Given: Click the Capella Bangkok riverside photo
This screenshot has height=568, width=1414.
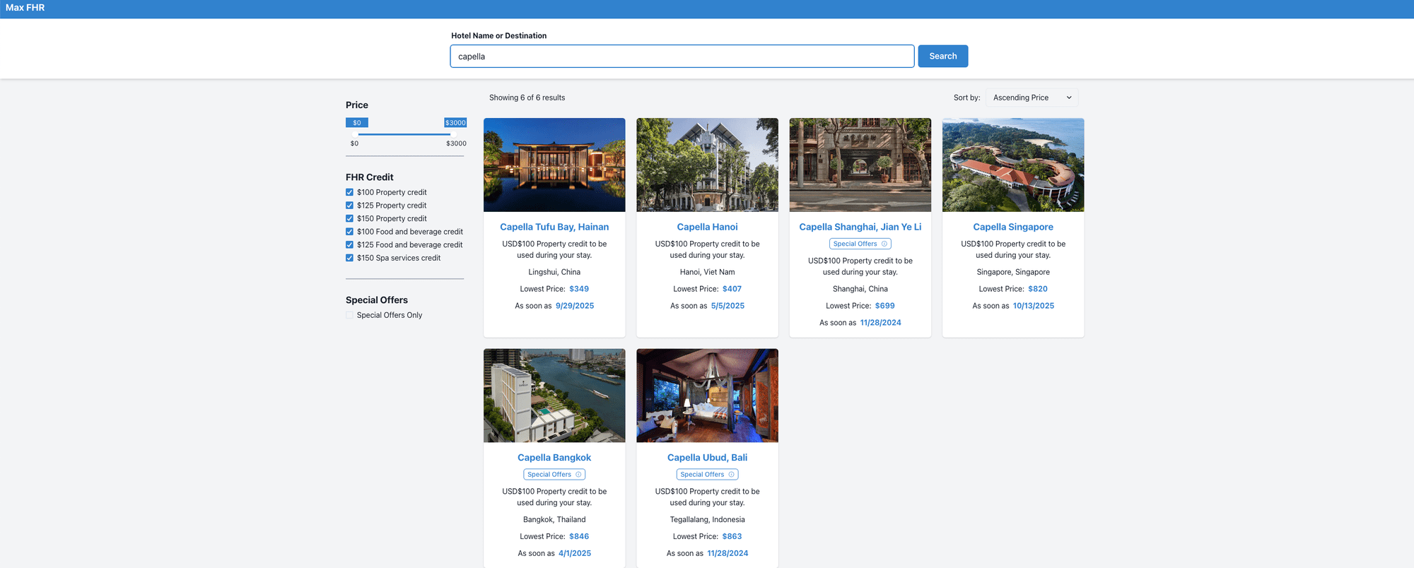Looking at the screenshot, I should (554, 396).
